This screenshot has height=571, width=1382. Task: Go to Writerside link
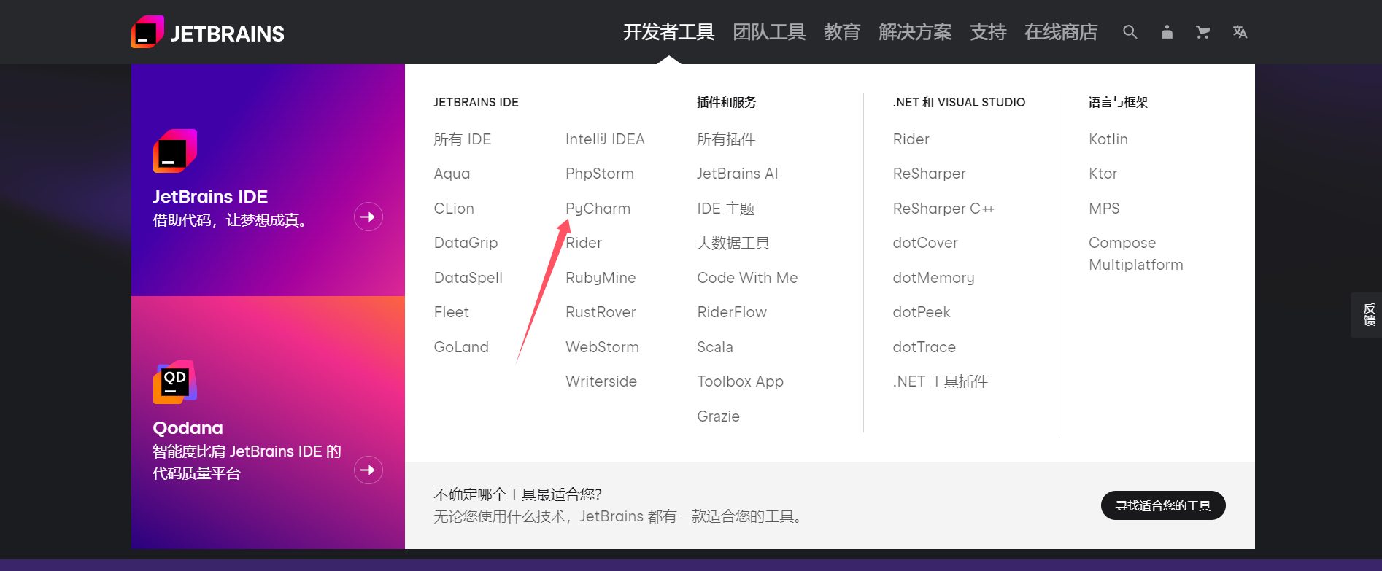(x=601, y=381)
